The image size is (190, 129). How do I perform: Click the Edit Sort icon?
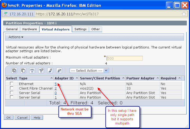[x=50, y=70]
